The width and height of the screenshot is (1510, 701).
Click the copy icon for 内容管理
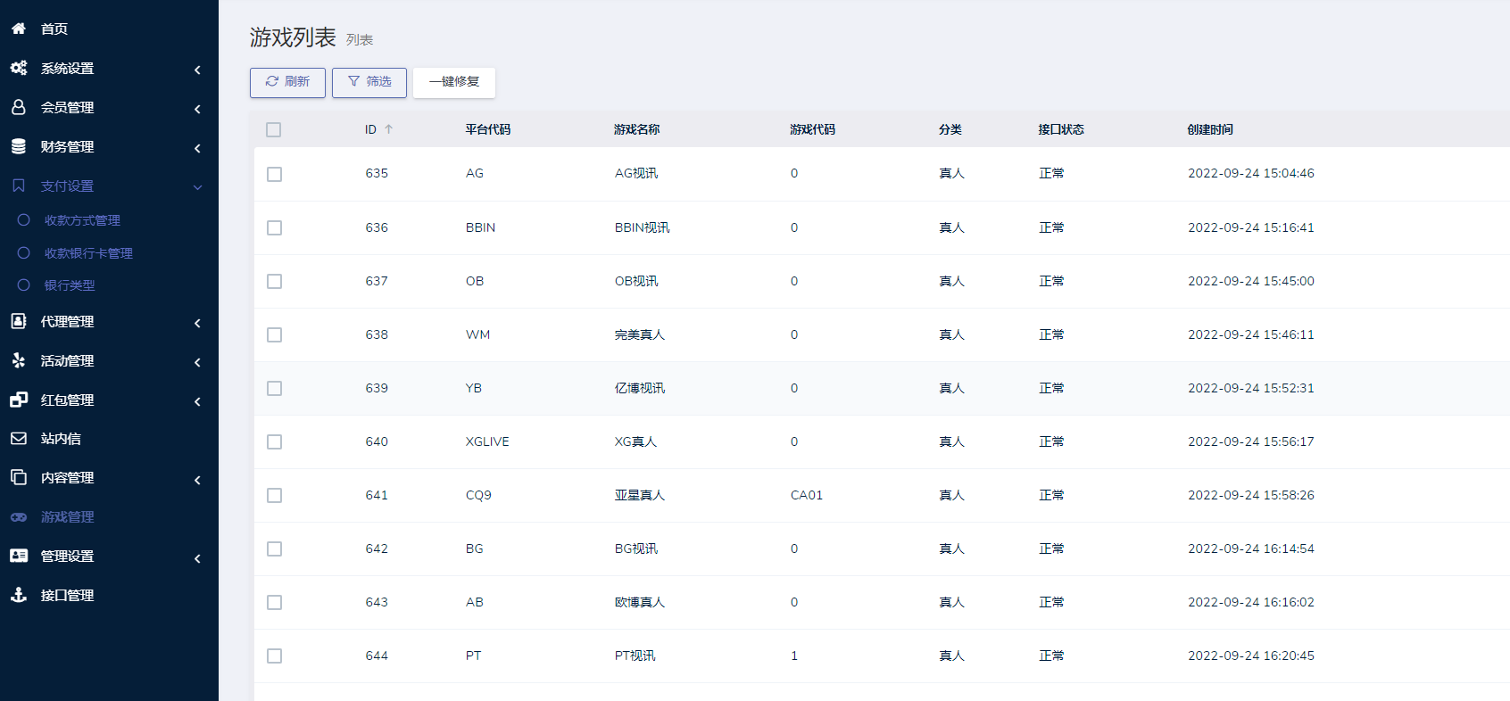pyautogui.click(x=18, y=477)
